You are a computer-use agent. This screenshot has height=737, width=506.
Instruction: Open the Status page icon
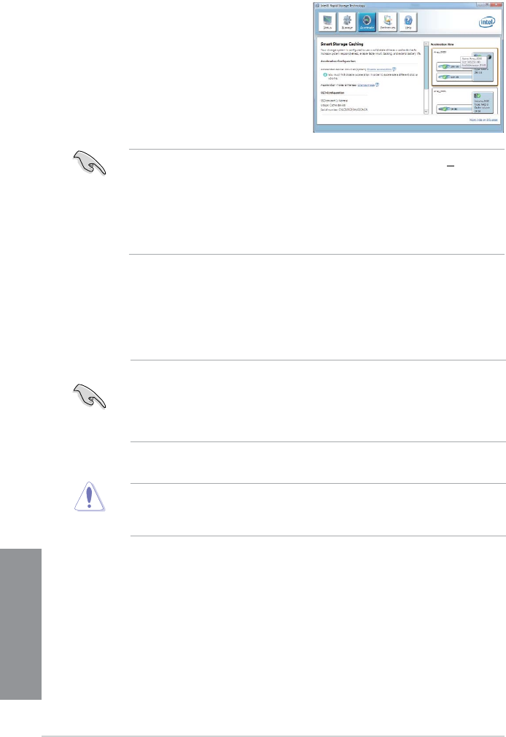[x=327, y=22]
